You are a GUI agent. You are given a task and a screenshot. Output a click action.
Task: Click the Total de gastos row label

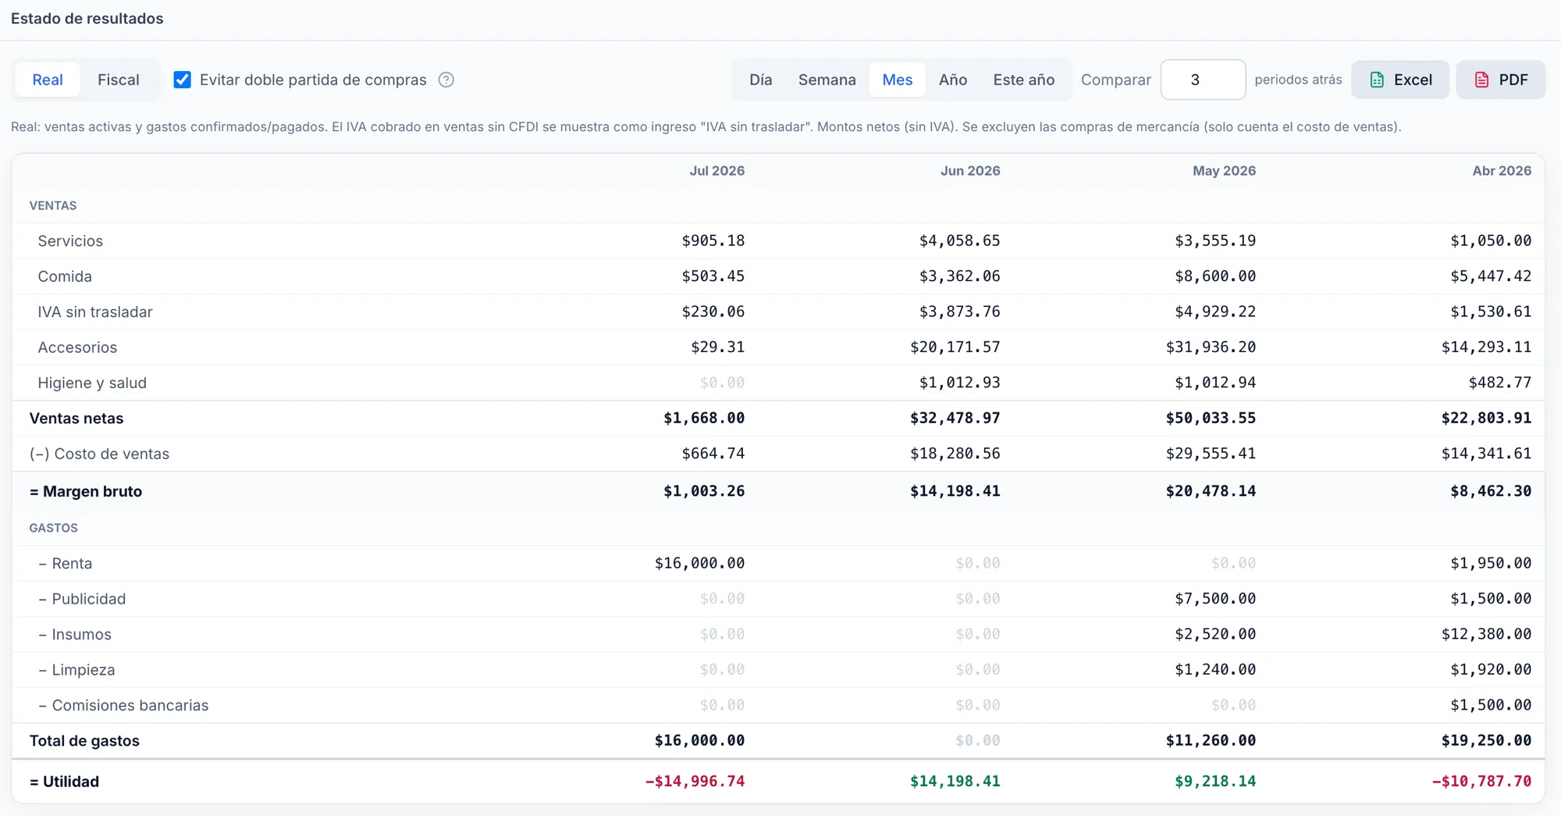[x=84, y=741]
